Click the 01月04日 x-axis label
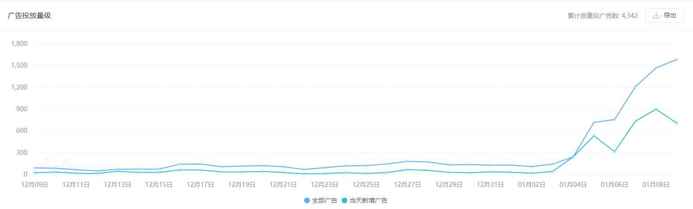693x209 pixels. [573, 184]
